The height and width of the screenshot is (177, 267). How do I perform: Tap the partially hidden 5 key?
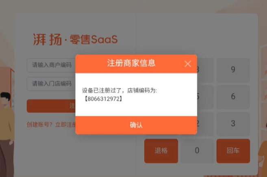point(205,96)
